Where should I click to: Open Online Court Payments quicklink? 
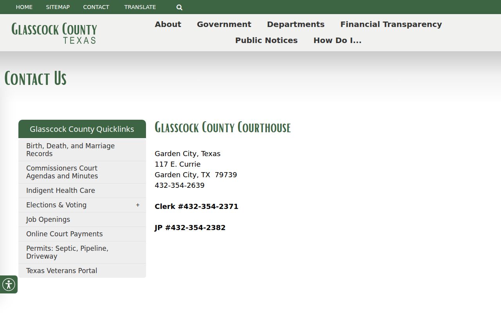(x=82, y=234)
